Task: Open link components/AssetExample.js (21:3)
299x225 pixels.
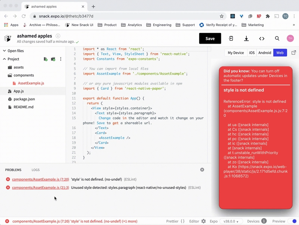Action: 40,187
